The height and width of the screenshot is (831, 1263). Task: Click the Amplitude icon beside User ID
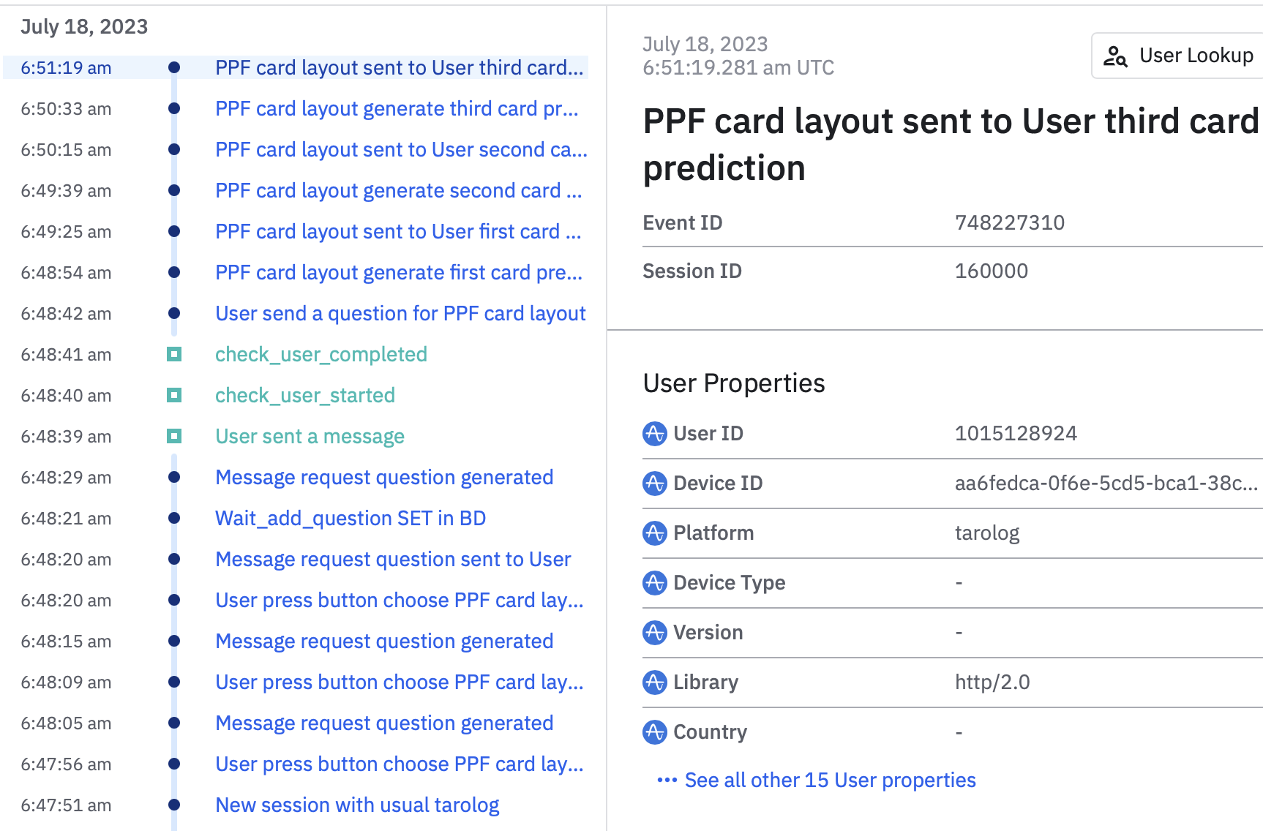tap(654, 434)
